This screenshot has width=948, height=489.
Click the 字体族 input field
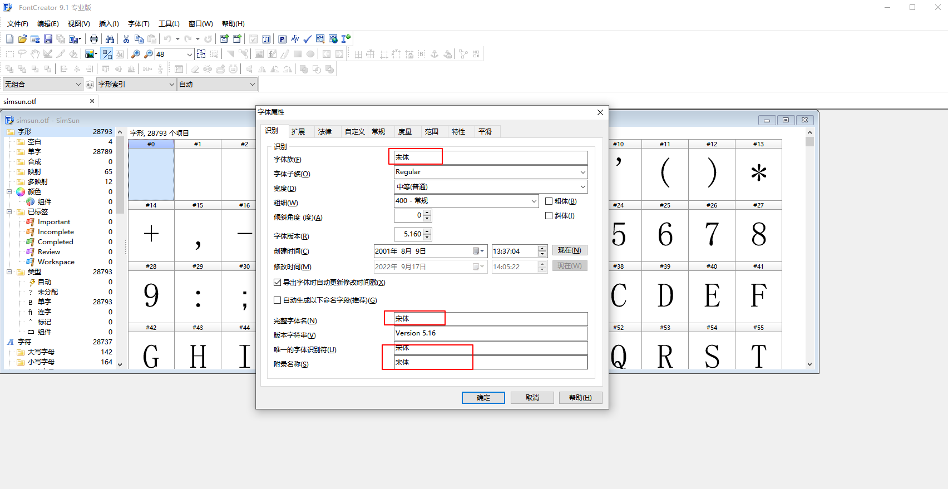click(x=491, y=158)
